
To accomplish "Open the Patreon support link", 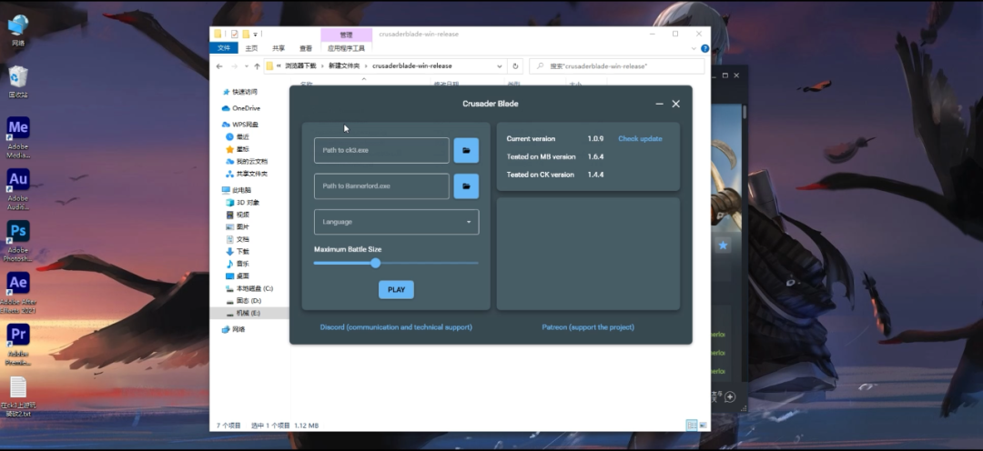I will tap(588, 327).
